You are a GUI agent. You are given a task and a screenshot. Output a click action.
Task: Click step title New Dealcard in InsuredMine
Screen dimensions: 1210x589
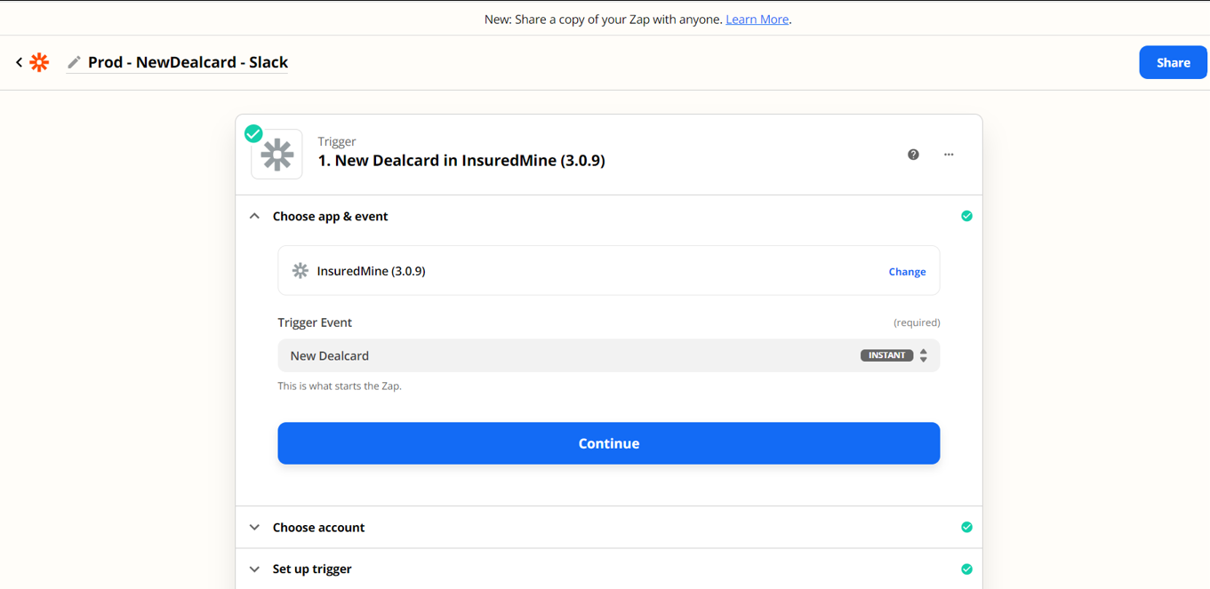[461, 161]
